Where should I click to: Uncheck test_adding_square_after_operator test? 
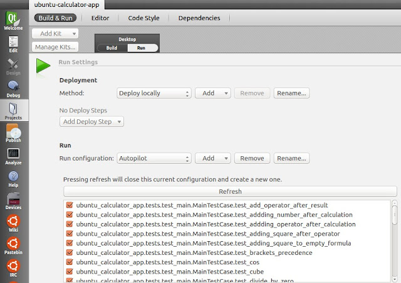point(70,234)
